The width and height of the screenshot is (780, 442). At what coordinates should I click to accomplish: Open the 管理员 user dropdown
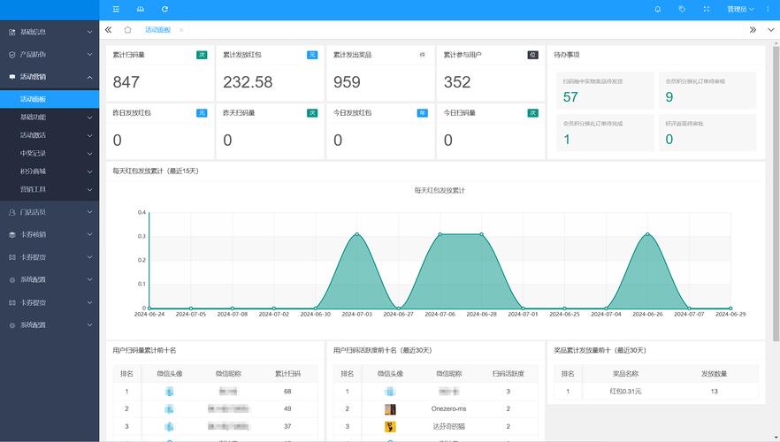pyautogui.click(x=740, y=9)
